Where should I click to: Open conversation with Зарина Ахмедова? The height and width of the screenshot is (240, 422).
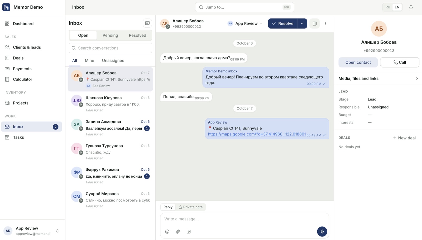pos(110,128)
